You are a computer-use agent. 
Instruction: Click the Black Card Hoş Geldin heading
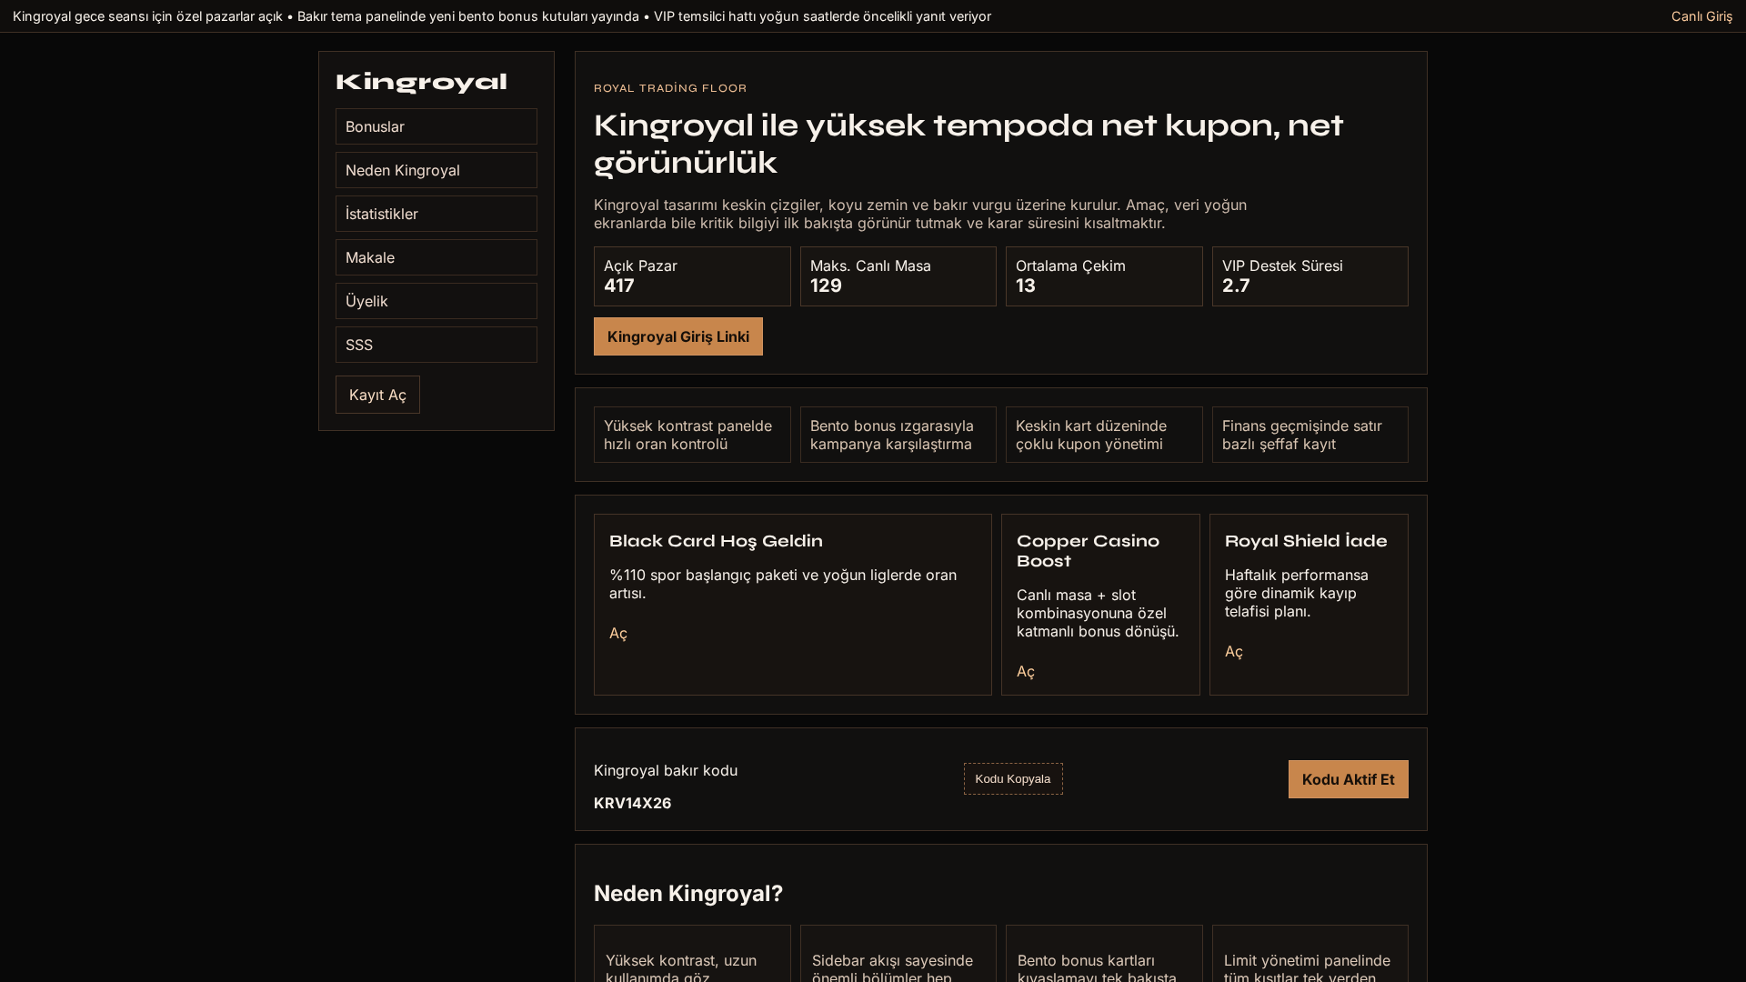click(x=716, y=541)
